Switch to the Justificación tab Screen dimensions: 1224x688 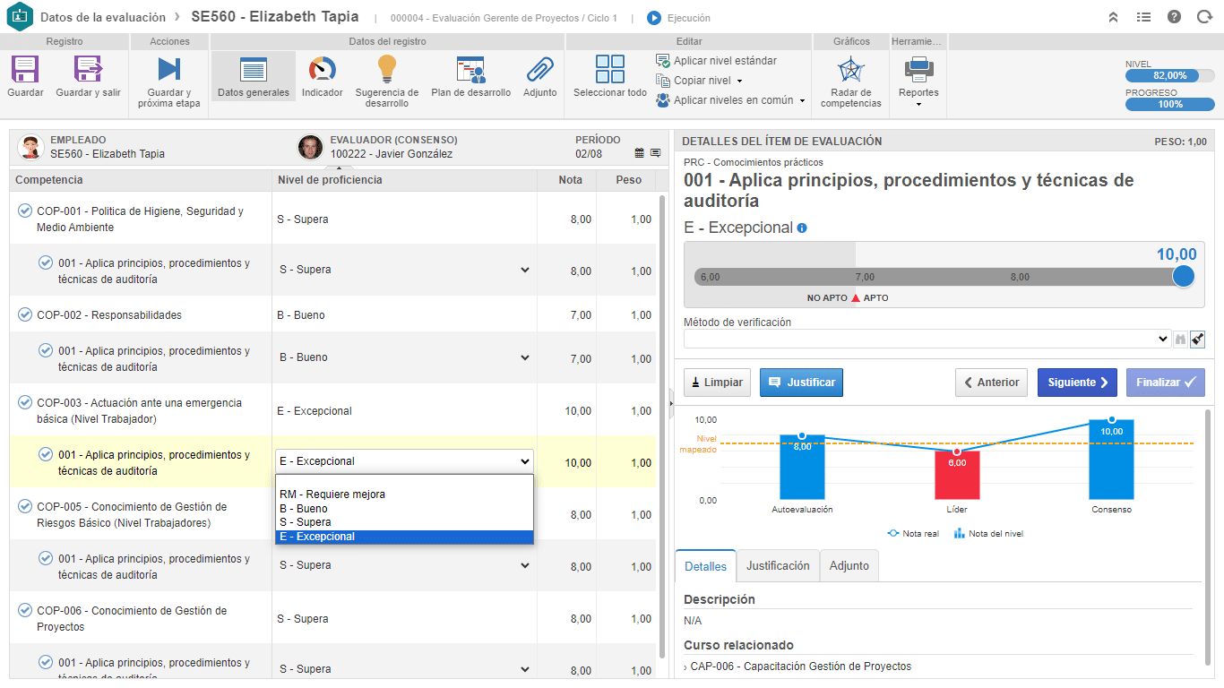click(x=778, y=566)
